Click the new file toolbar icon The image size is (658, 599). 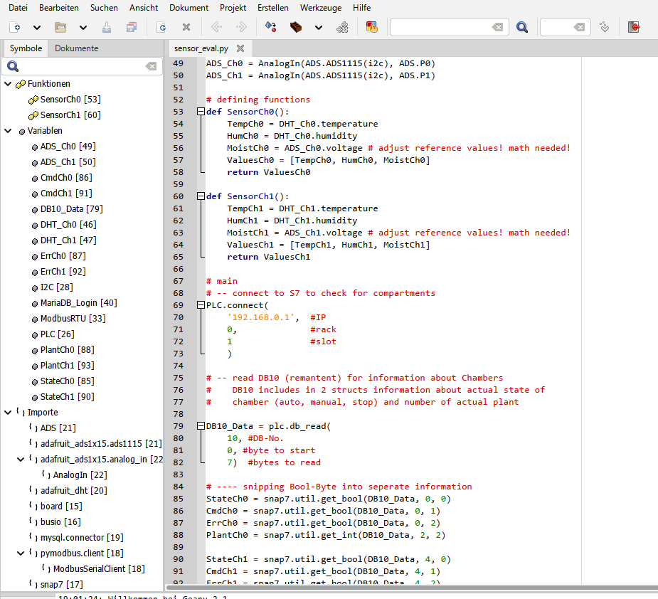pyautogui.click(x=16, y=28)
